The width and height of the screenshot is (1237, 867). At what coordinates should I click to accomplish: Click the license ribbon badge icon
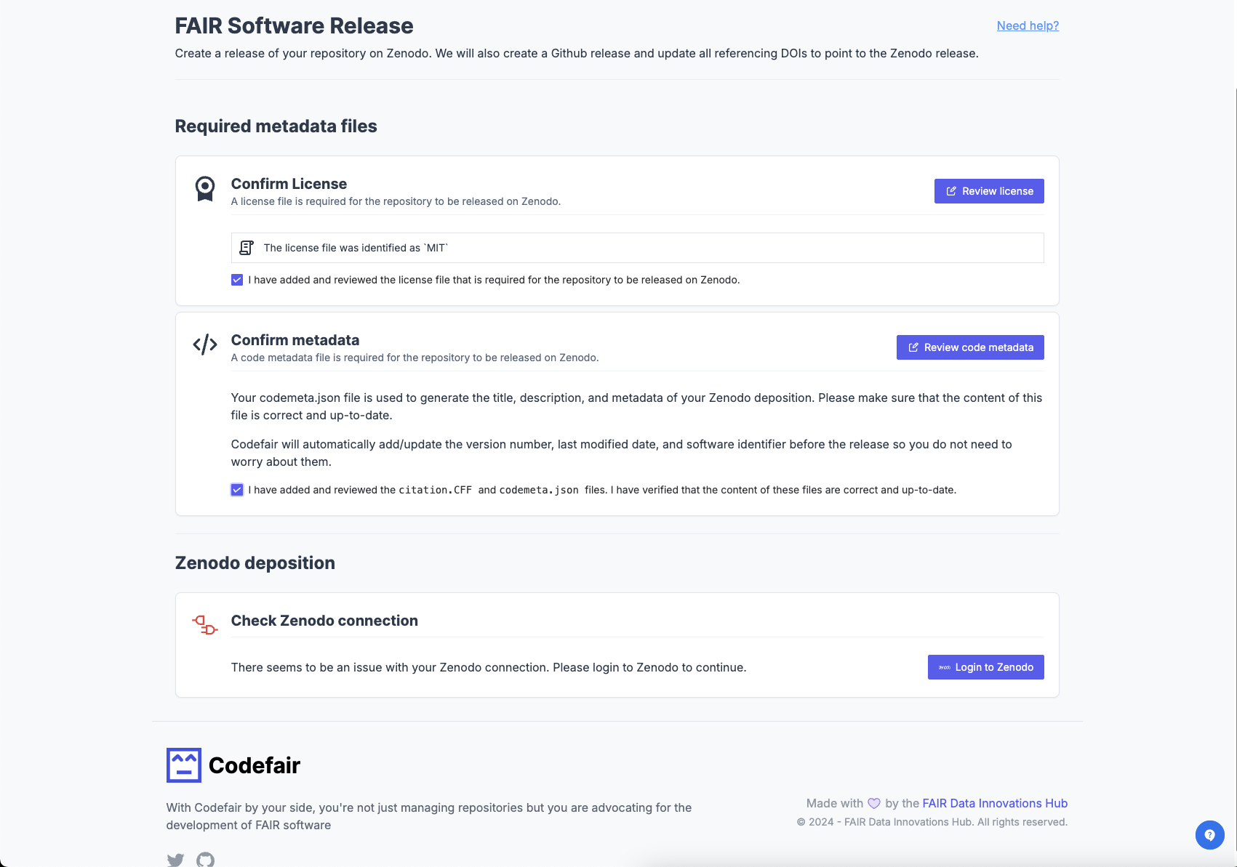(205, 189)
